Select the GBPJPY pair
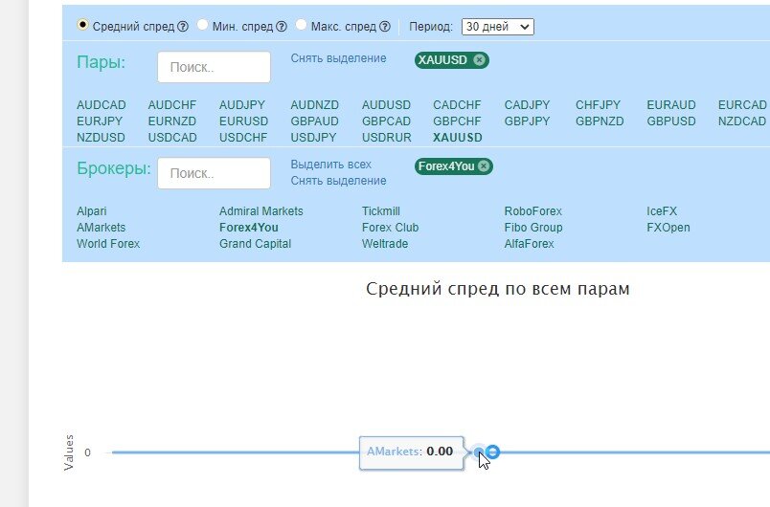770x507 pixels. pyautogui.click(x=527, y=121)
